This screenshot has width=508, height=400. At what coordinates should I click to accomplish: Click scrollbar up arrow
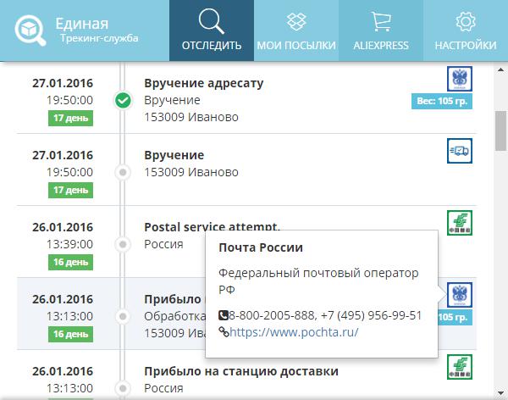coord(500,69)
